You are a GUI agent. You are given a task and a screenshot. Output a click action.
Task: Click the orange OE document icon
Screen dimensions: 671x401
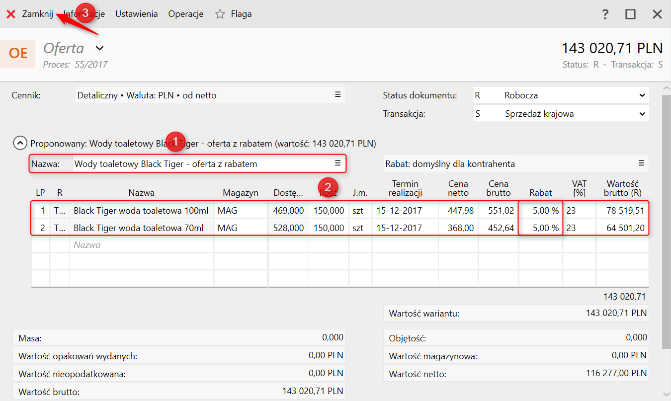coord(18,54)
